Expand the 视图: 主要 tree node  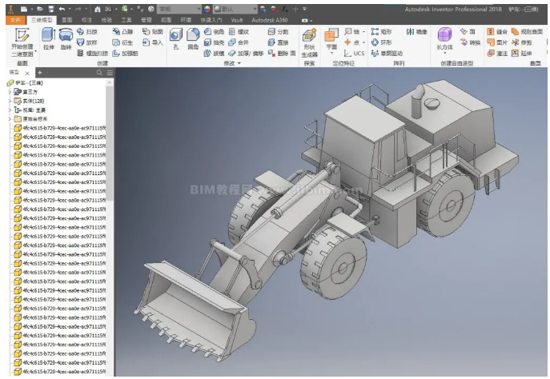tap(10, 110)
